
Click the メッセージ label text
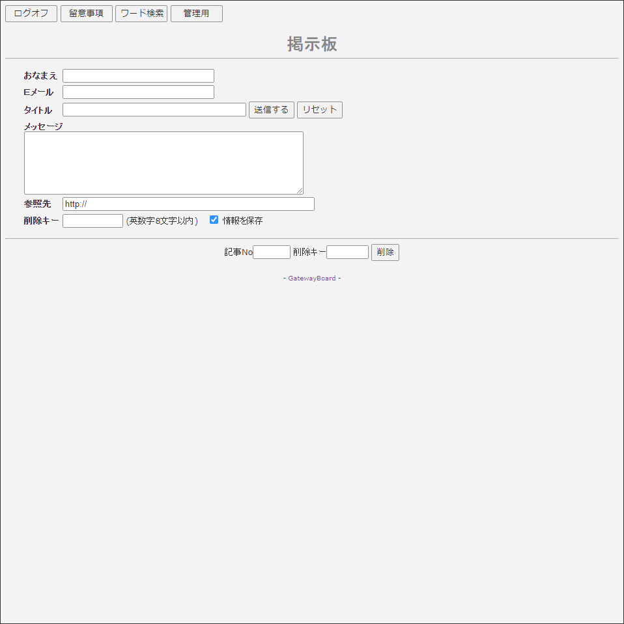[x=43, y=126]
